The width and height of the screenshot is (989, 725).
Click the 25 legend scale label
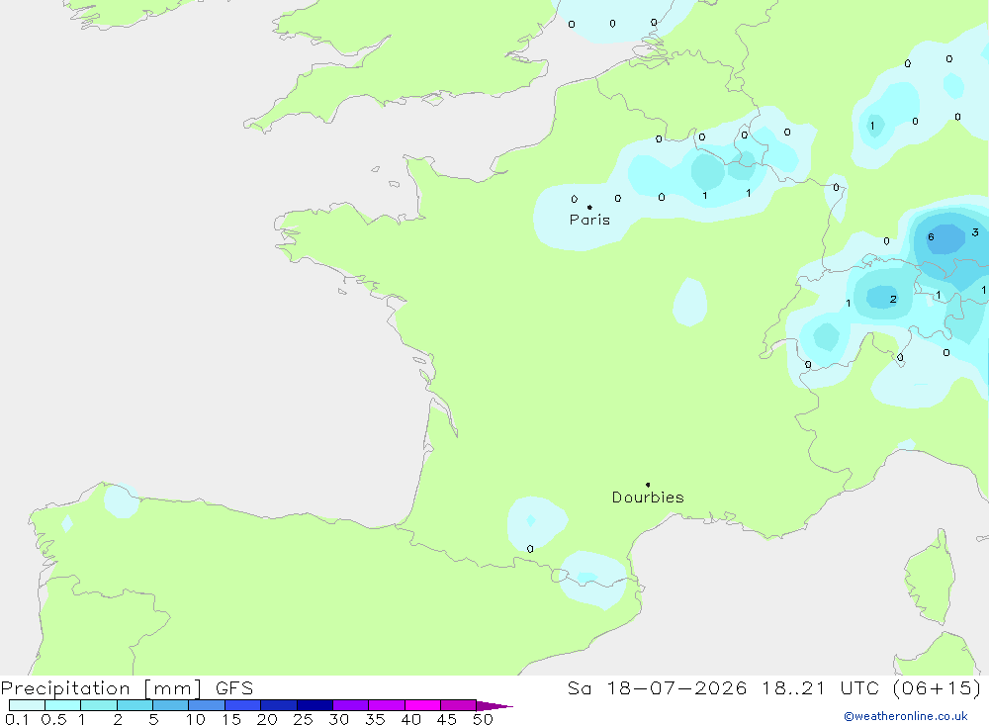point(304,719)
